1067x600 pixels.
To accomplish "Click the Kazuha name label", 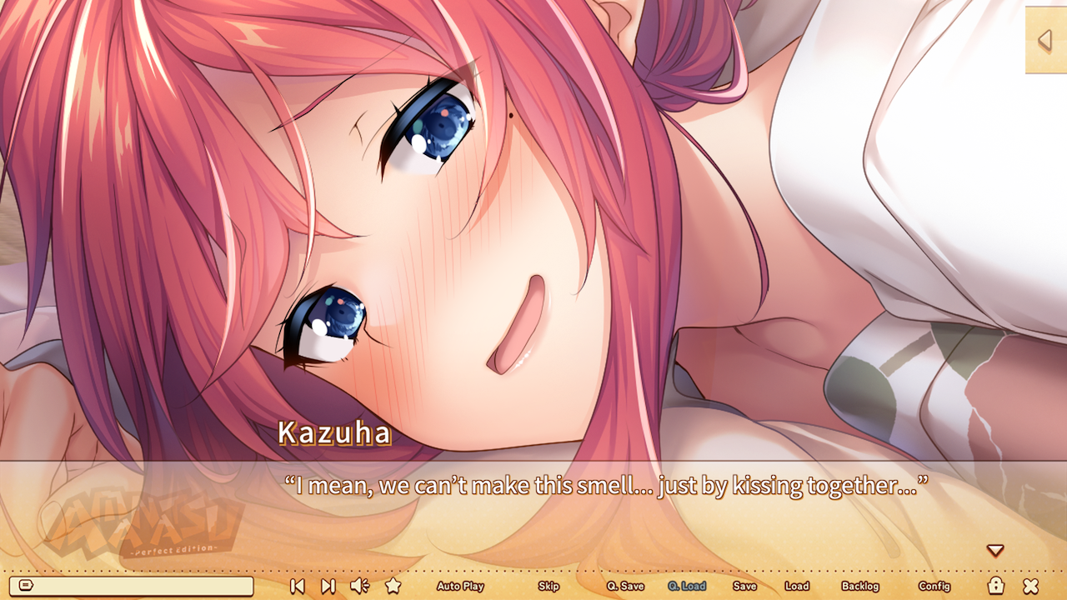I will pos(334,432).
